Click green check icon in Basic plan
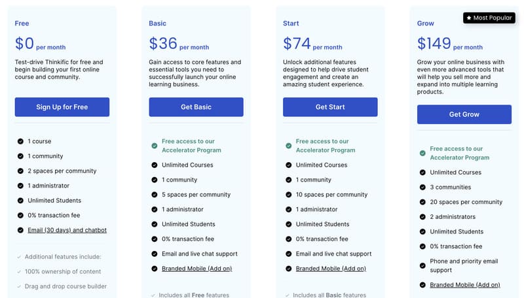Viewport: 524px width, 298px height. point(155,146)
